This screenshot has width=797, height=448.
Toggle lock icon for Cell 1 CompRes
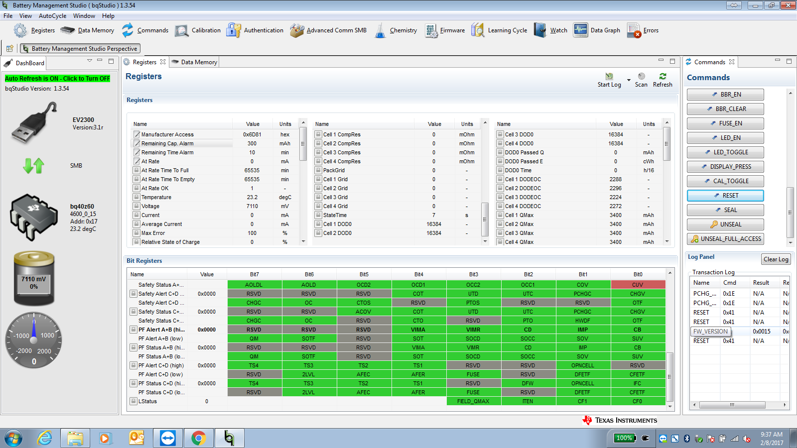tap(318, 134)
